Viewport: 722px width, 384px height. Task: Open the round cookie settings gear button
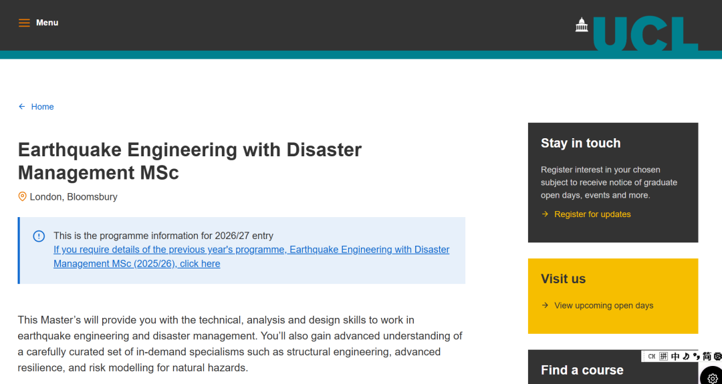coord(712,378)
